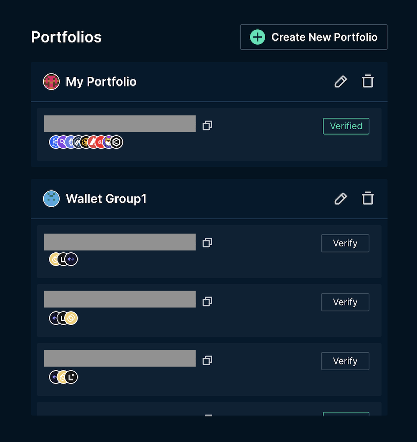417x442 pixels.
Task: Click the Wallet Group1 avatar image
Action: (51, 198)
